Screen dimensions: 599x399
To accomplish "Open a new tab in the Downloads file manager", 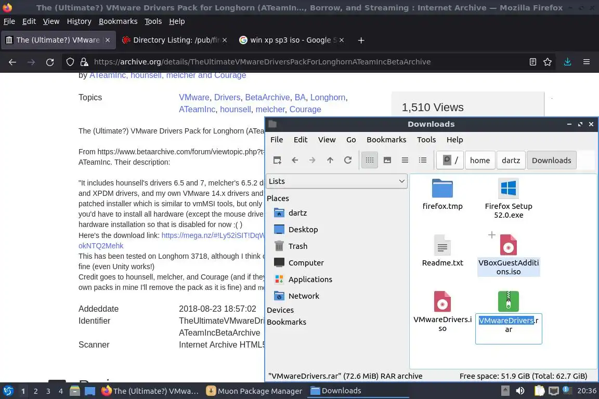I will click(277, 160).
